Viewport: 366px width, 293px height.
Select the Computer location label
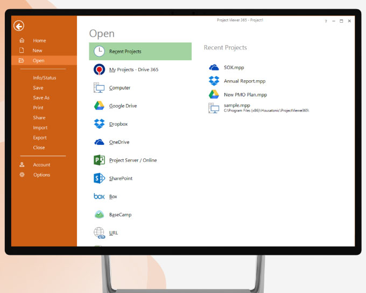pyautogui.click(x=119, y=88)
